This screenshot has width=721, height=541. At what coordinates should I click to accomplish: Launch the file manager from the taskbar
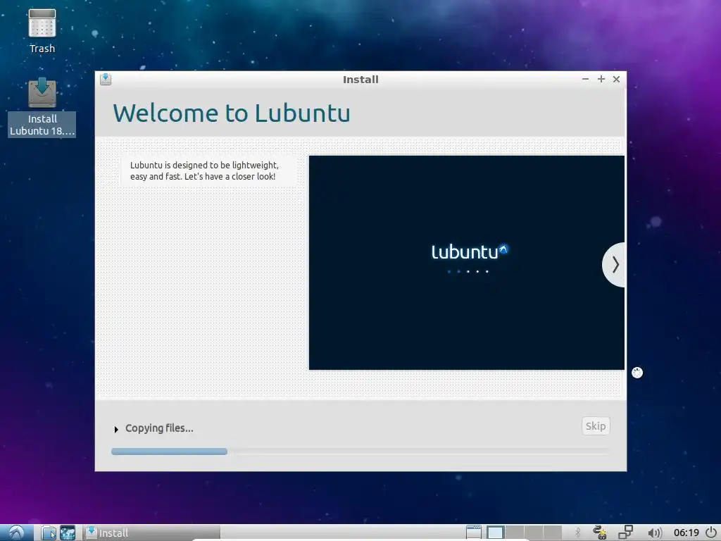coord(48,533)
